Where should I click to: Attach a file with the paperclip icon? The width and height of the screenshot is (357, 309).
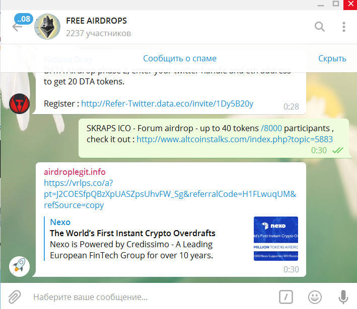coord(15,297)
